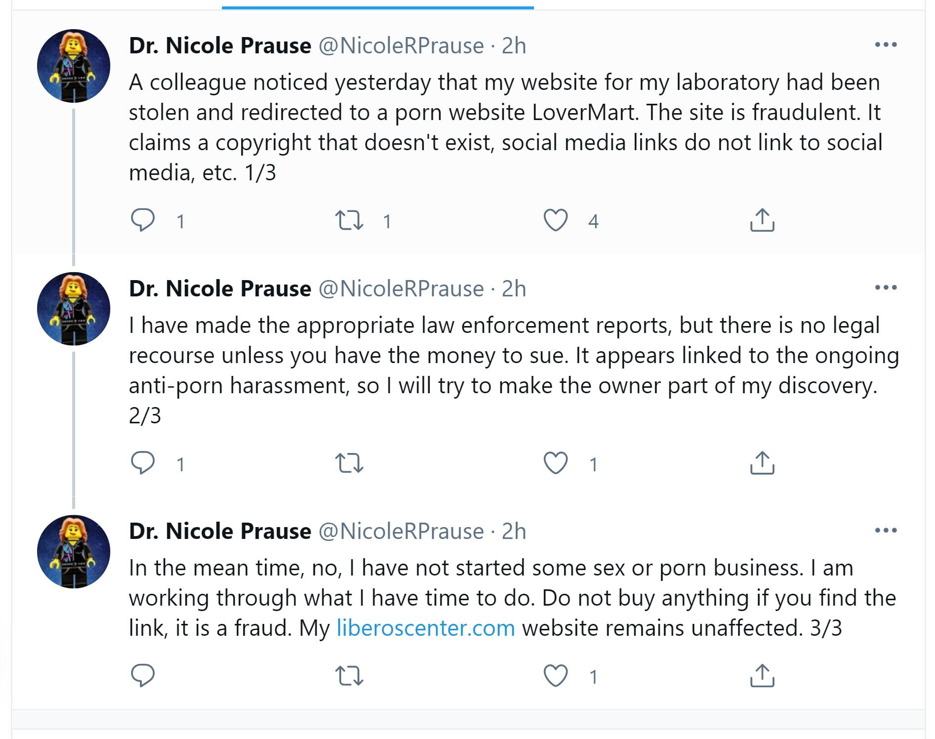Click the profile avatar on the third tweet
The image size is (935, 739).
(74, 552)
